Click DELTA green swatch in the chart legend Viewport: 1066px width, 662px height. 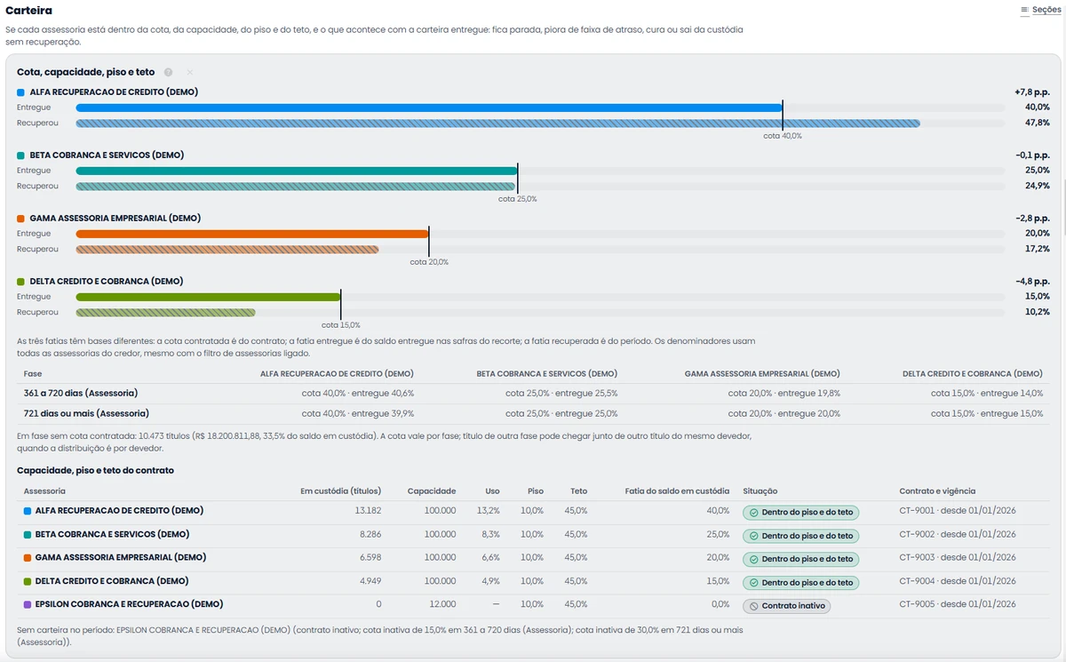click(20, 282)
